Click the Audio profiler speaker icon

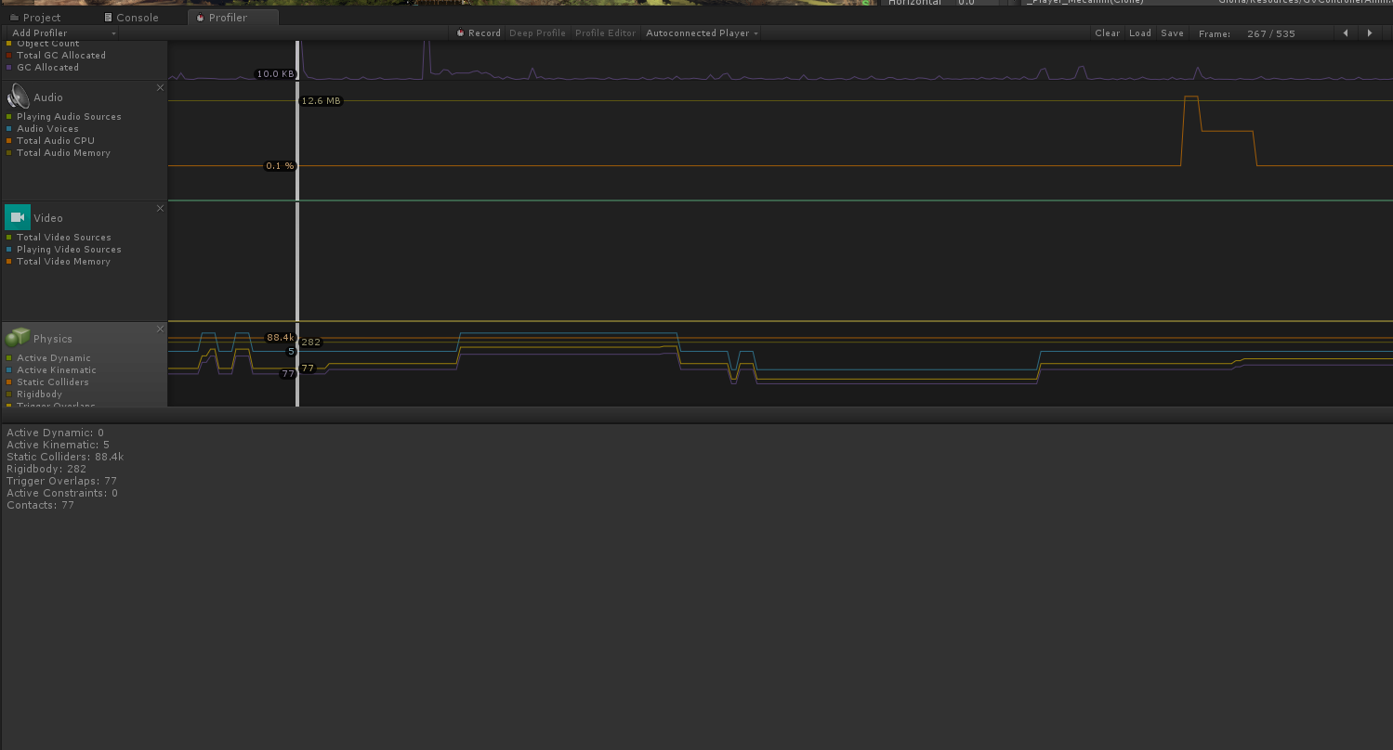[x=18, y=97]
